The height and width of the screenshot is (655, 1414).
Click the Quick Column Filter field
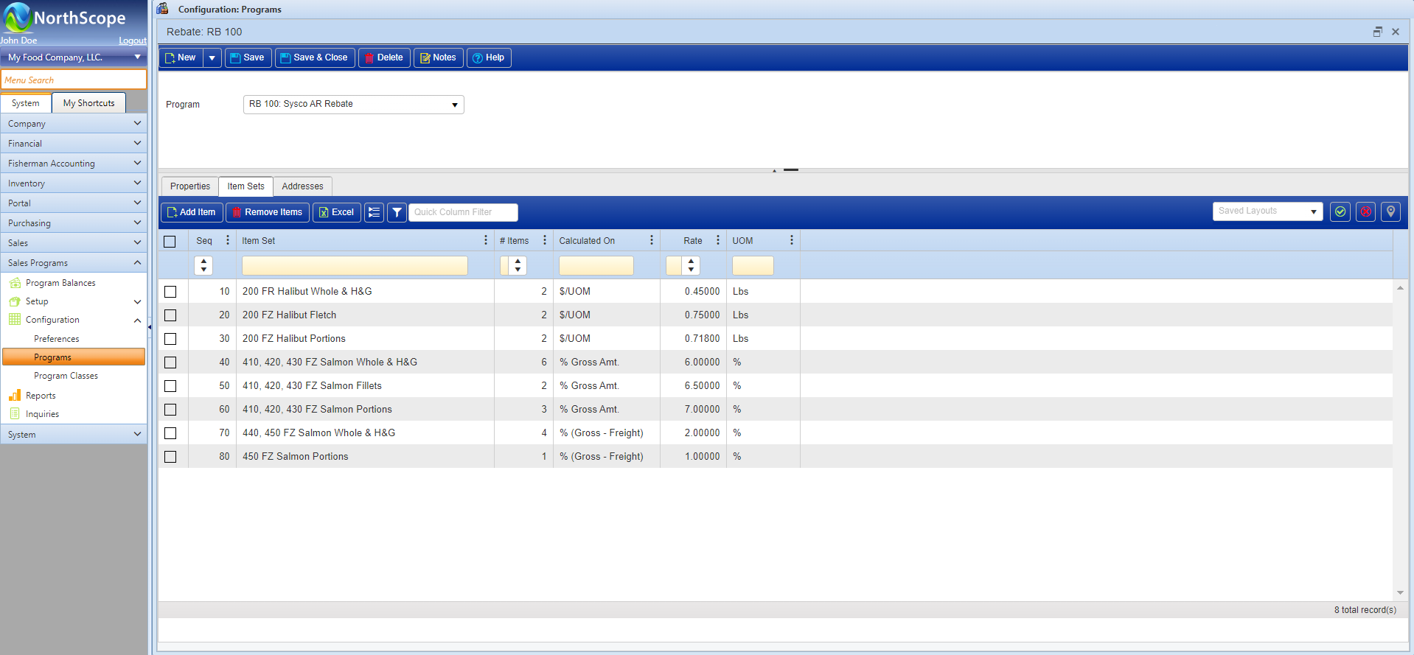tap(463, 212)
